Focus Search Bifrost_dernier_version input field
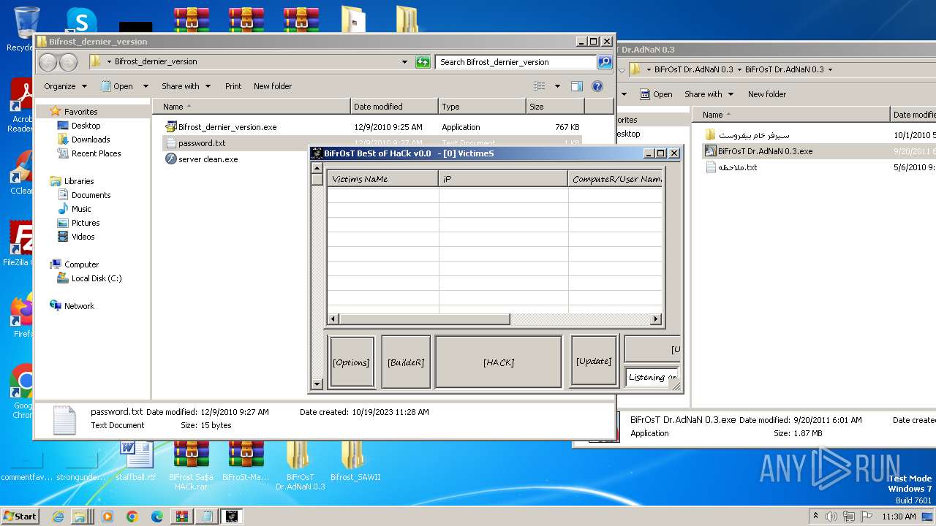 516,62
